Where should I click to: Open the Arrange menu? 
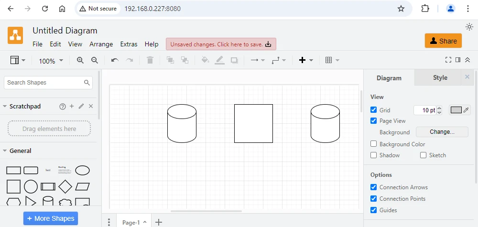(101, 44)
